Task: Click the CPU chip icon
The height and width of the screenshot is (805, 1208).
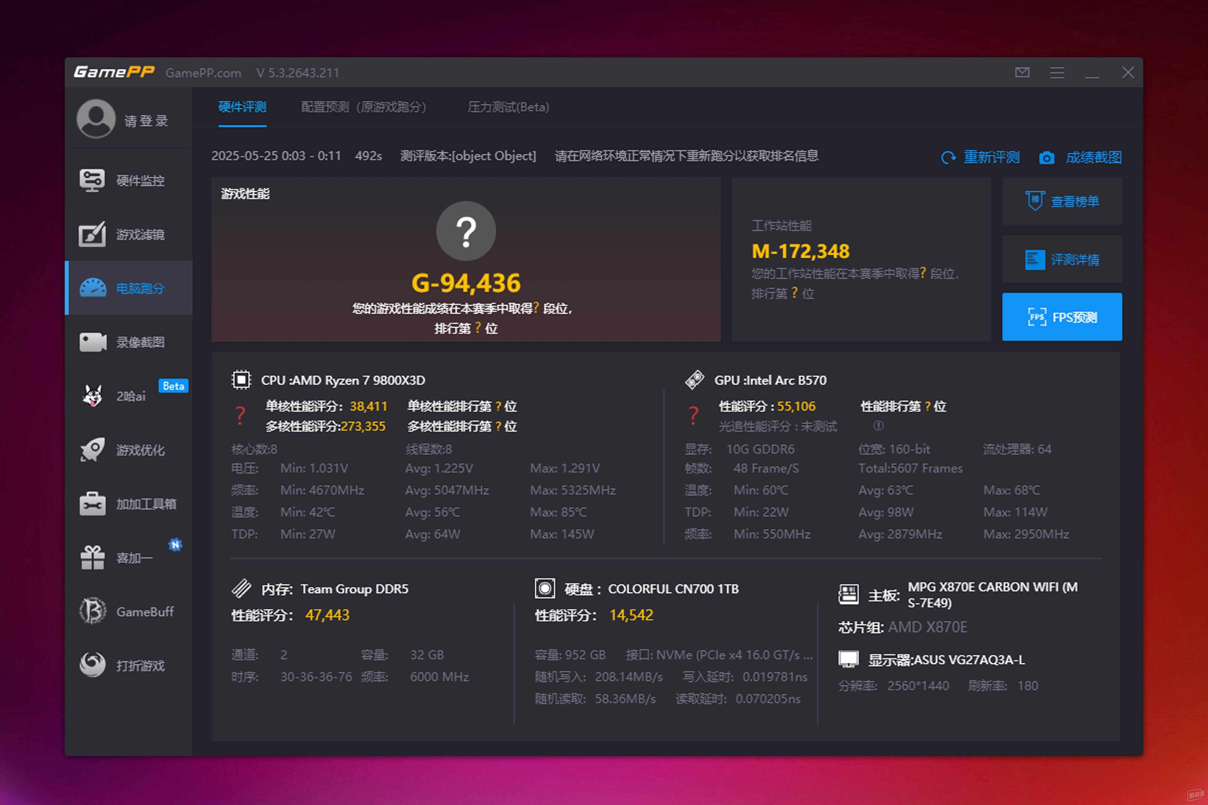Action: 241,380
